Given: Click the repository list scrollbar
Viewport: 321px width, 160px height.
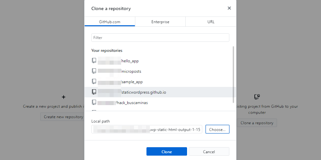Looking at the screenshot, I should coord(233,74).
